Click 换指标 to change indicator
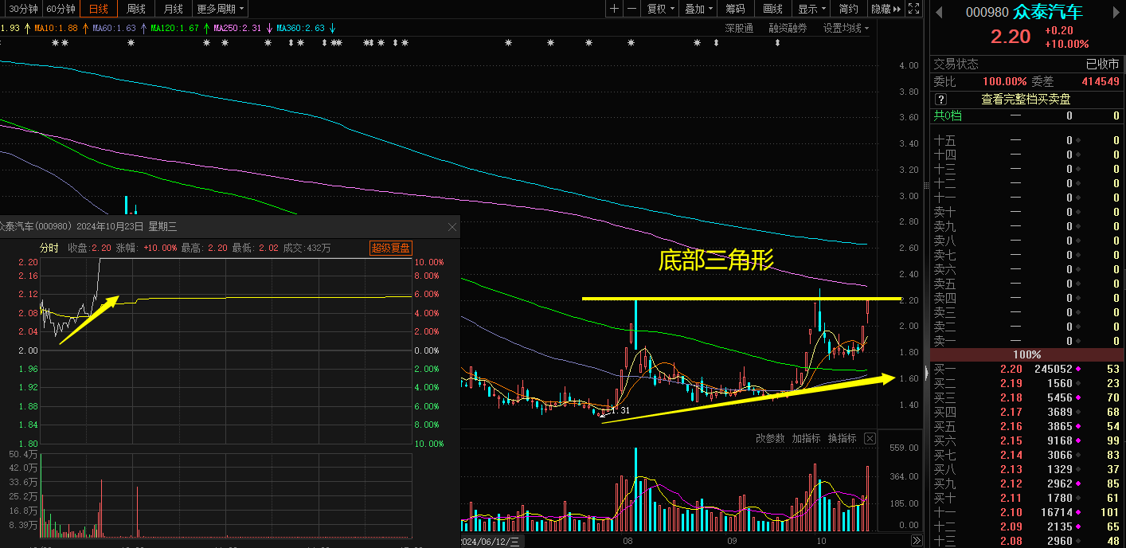Image resolution: width=1126 pixels, height=548 pixels. [842, 439]
